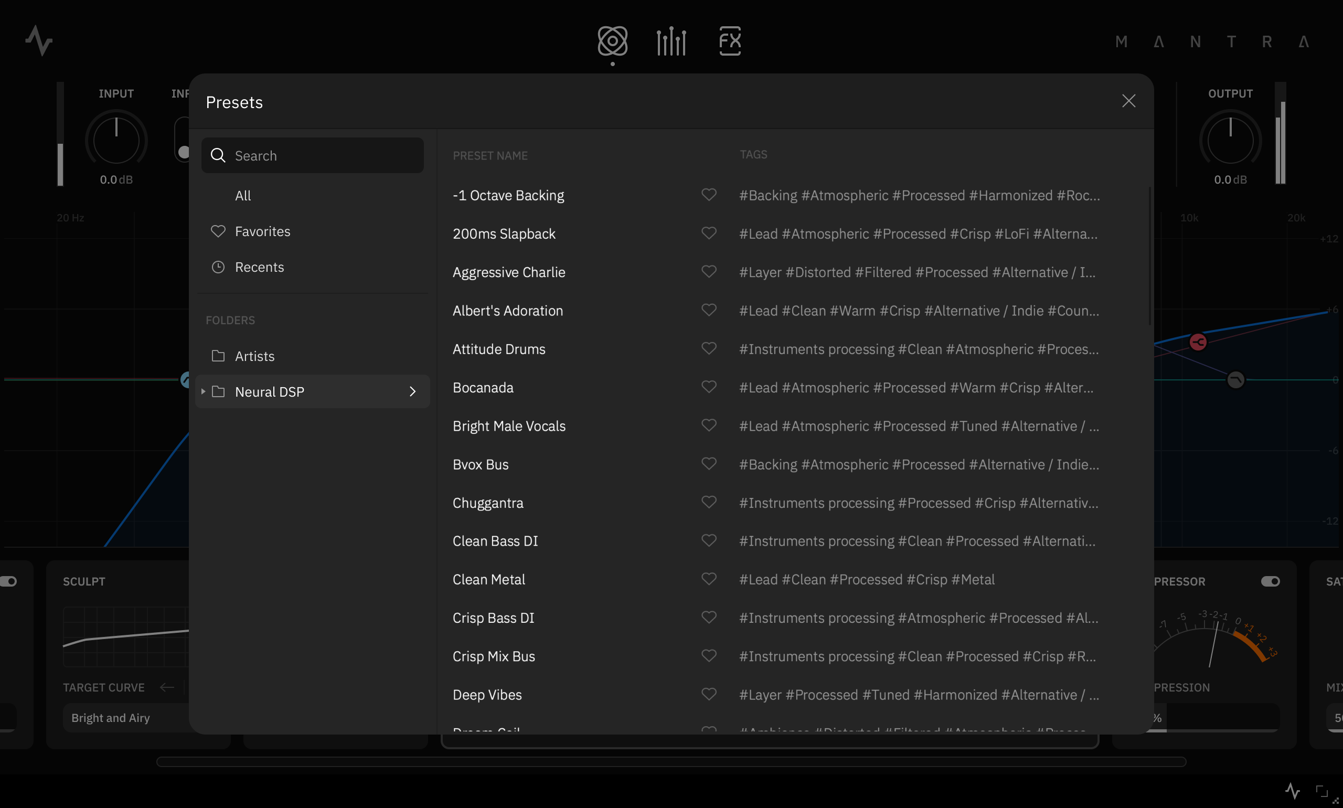Click the compression amount slider
The image size is (1343, 808).
(x=1216, y=718)
